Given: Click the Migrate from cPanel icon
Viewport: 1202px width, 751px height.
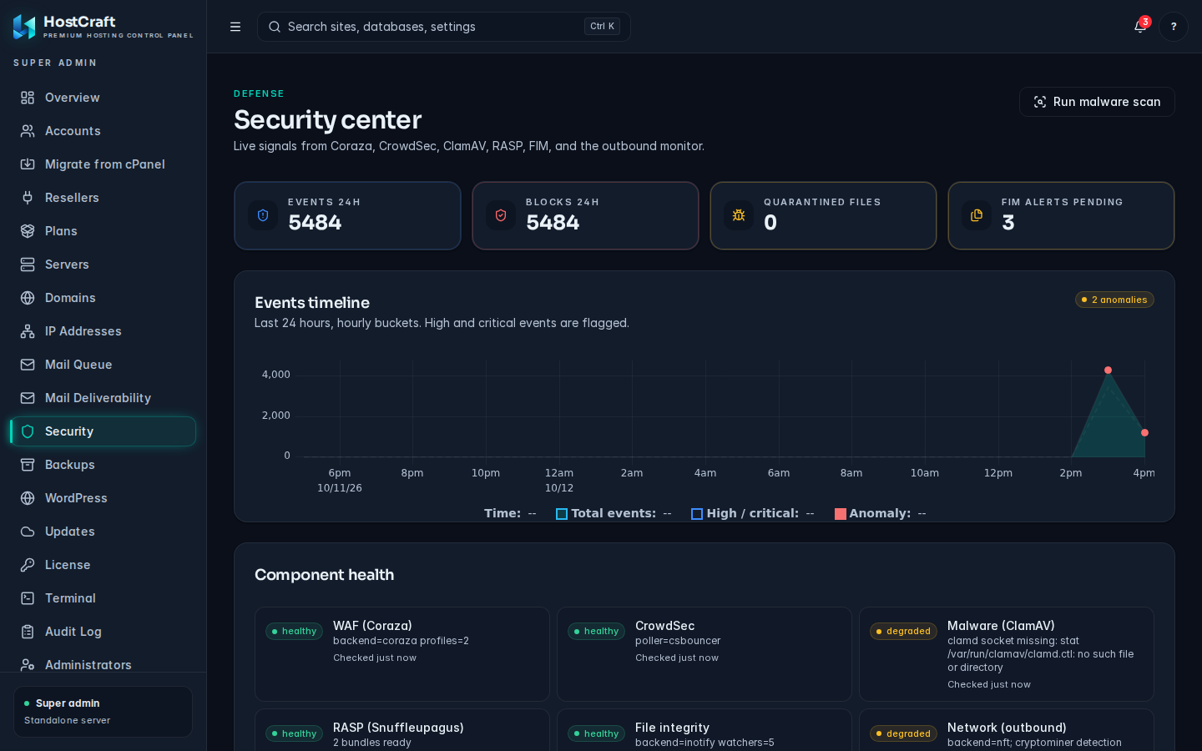Looking at the screenshot, I should [x=28, y=164].
